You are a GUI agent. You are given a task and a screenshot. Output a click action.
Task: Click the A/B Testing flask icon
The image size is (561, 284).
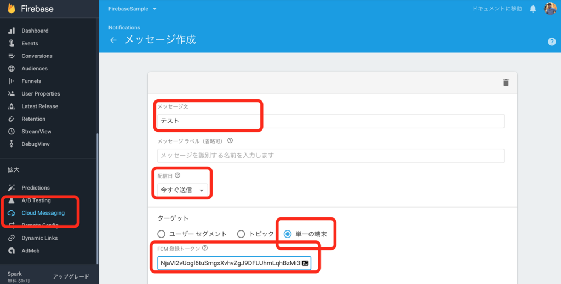click(12, 200)
